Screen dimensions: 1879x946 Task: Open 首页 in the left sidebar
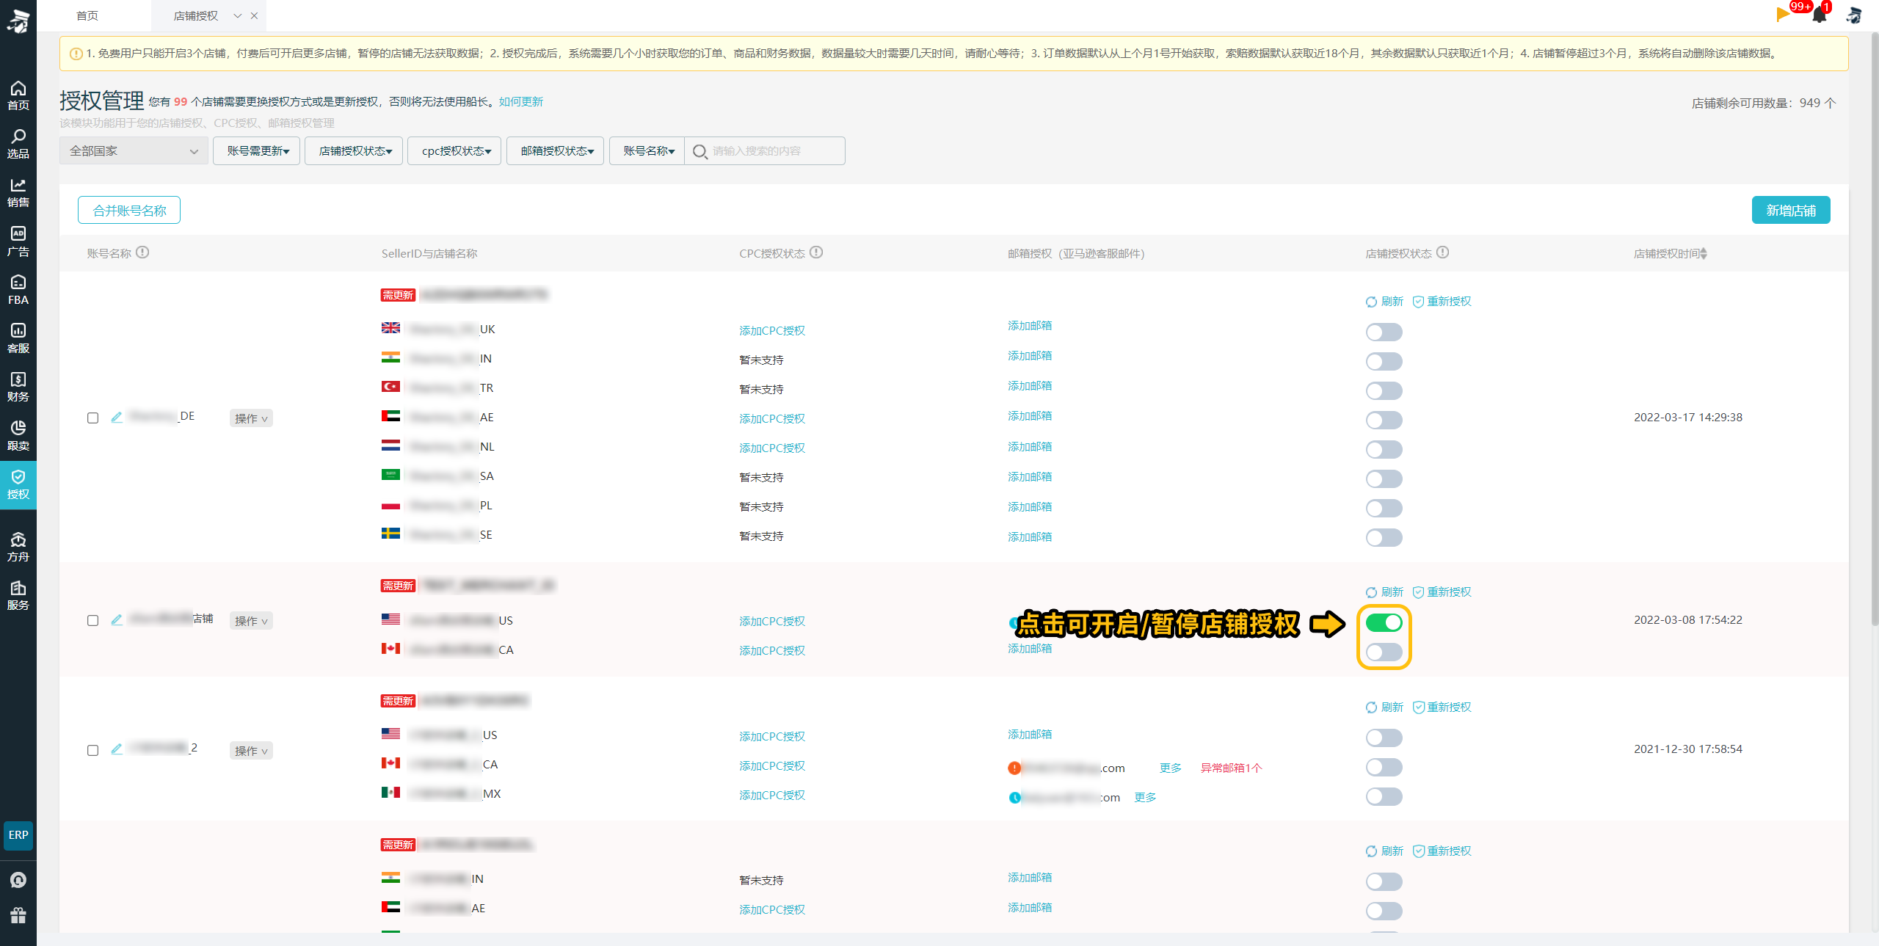18,95
